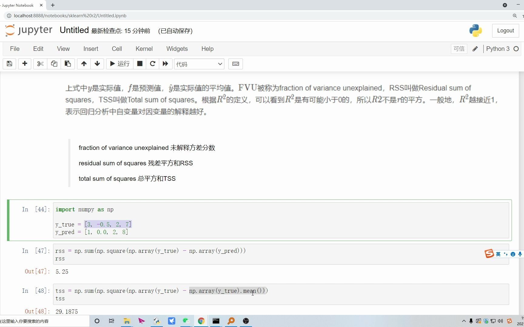The width and height of the screenshot is (524, 327).
Task: Move the selected cell up
Action: coord(84,64)
